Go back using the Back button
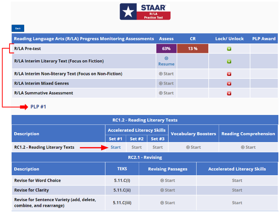 click(18, 28)
